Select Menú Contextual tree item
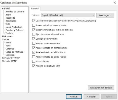 [x=14, y=27]
